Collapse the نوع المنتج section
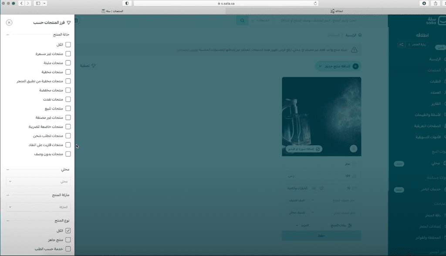 tap(8, 221)
